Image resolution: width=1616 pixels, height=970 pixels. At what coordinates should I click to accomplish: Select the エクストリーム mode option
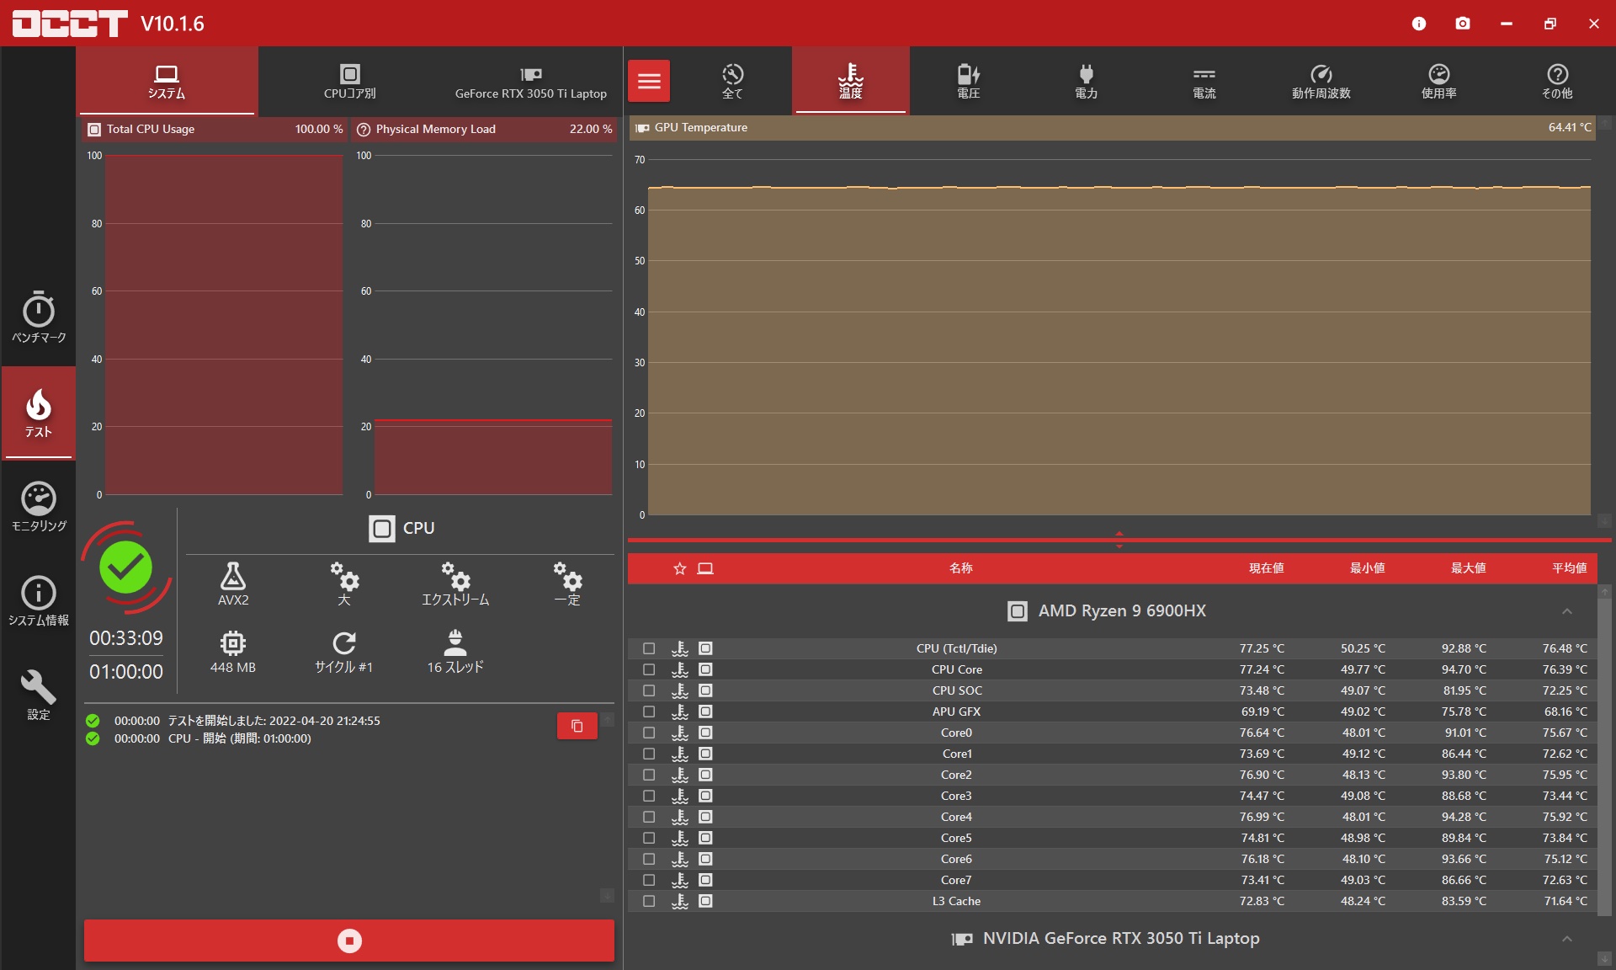click(455, 584)
